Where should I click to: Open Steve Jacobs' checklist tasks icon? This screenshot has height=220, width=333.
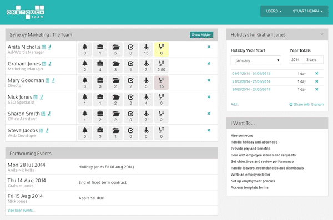[x=130, y=133]
